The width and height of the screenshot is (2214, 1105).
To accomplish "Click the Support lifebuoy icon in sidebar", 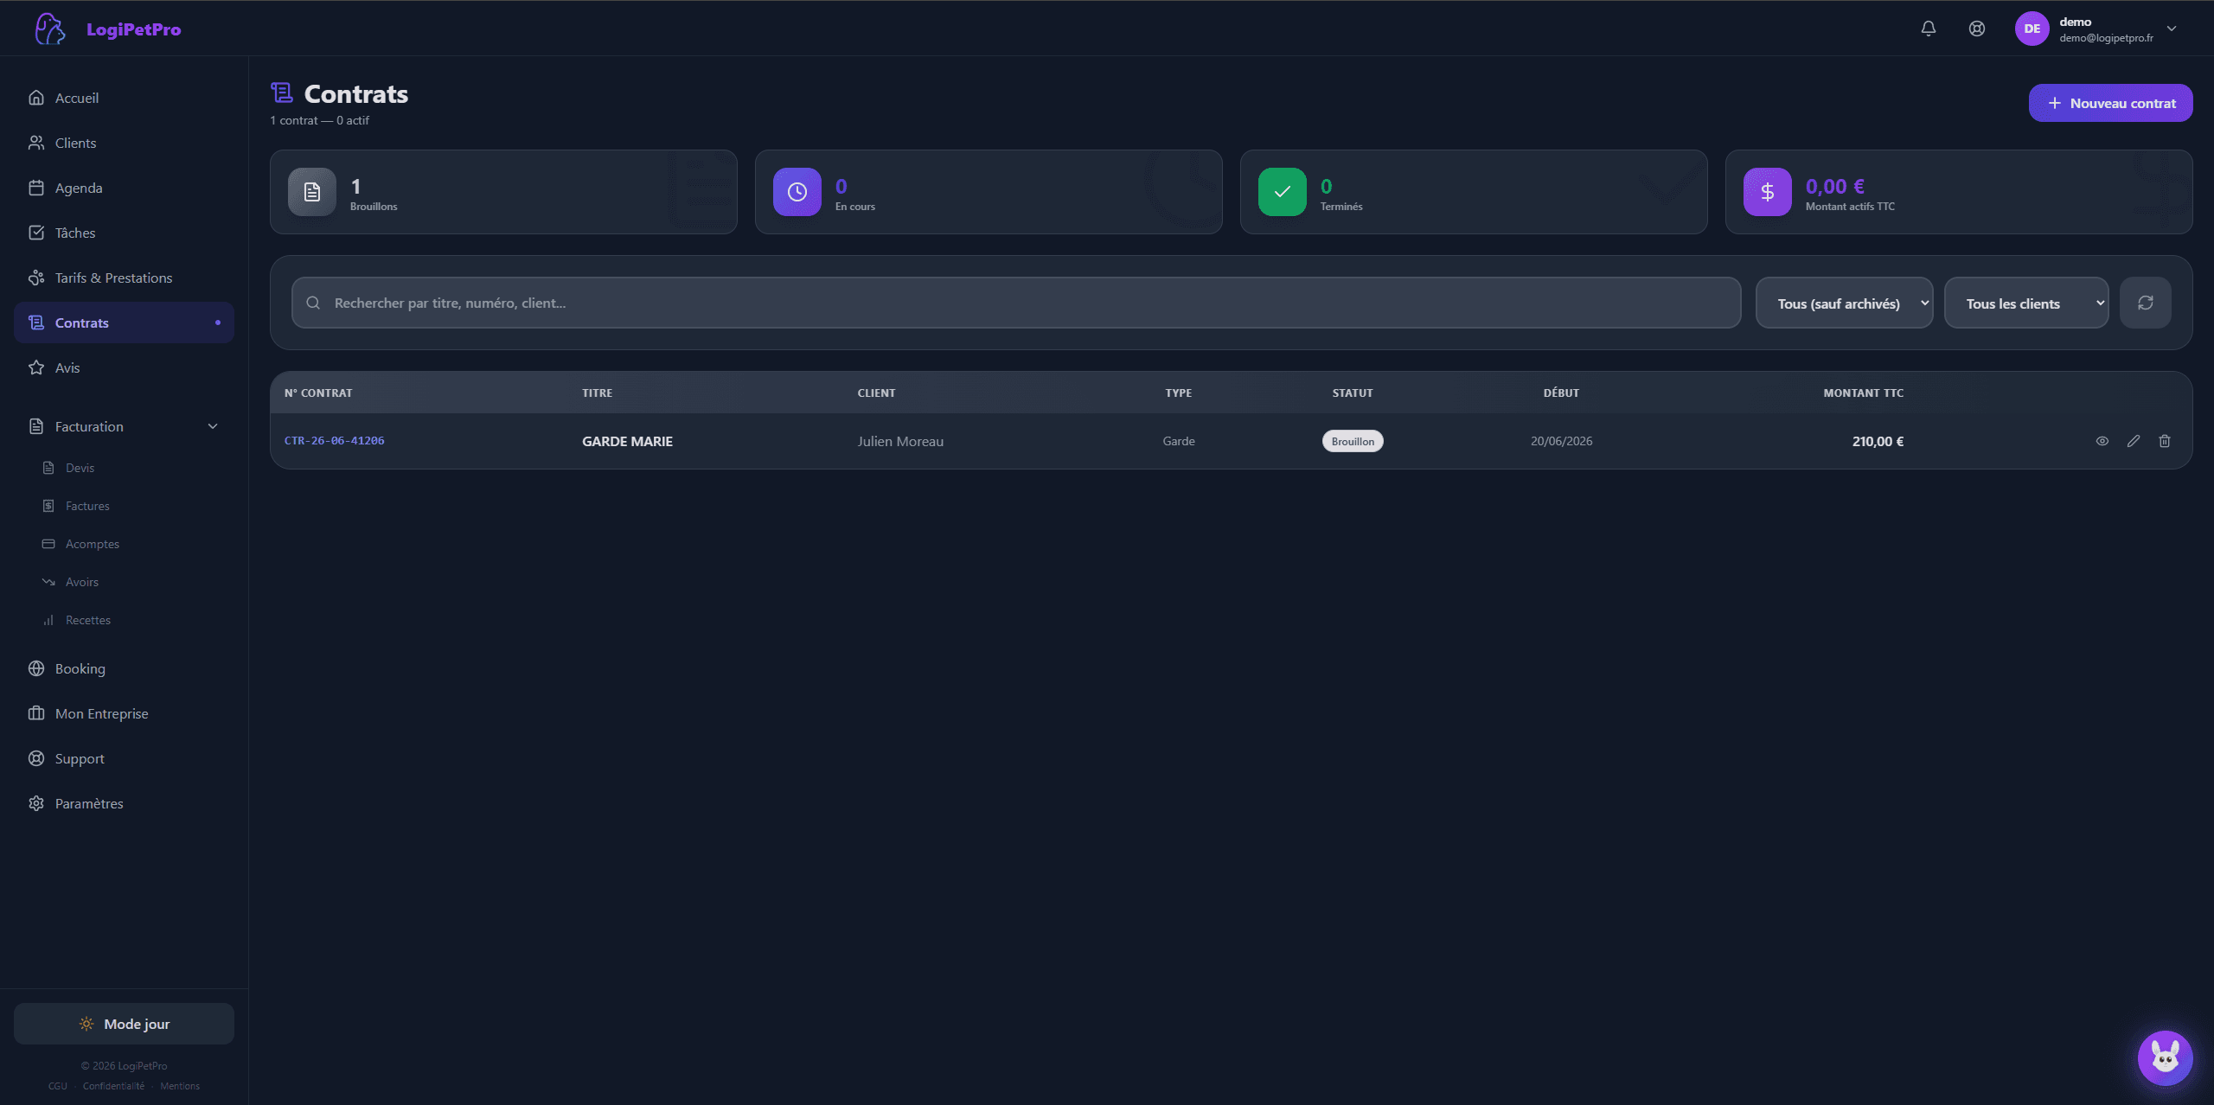I will [x=36, y=758].
